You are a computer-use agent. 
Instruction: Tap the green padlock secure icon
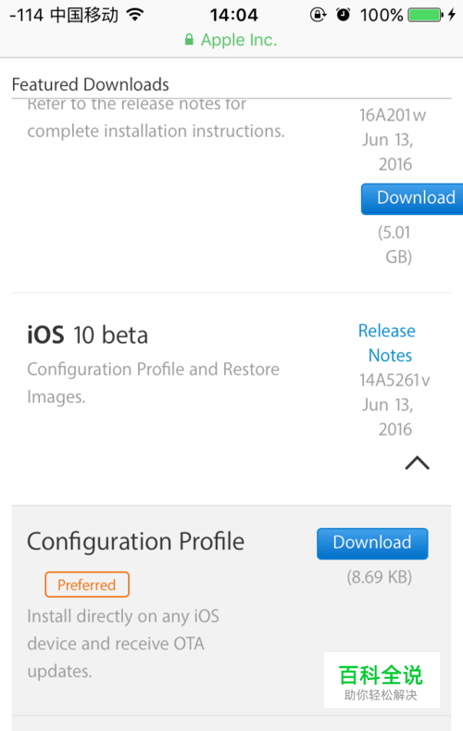pos(189,39)
